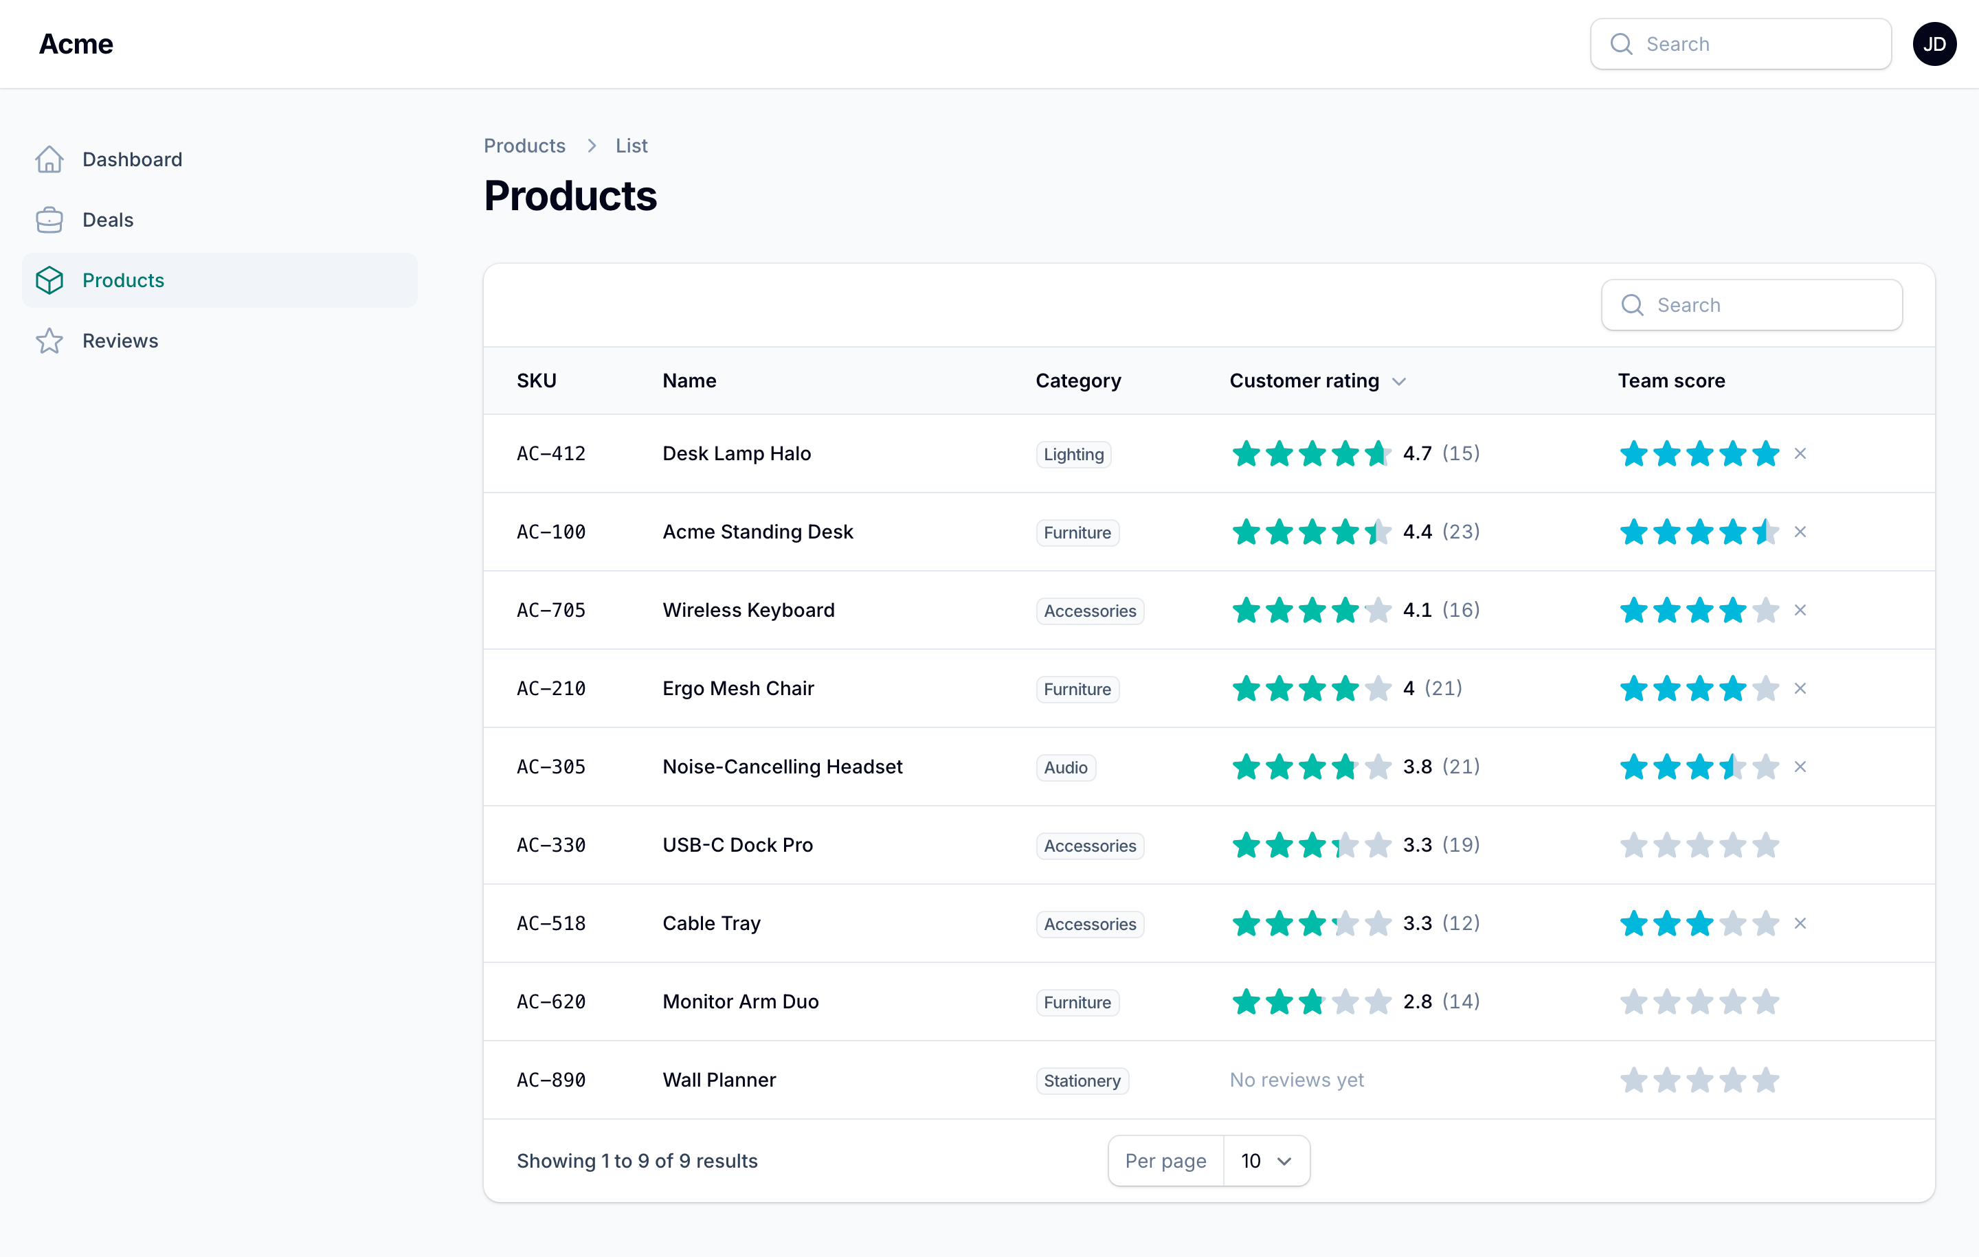
Task: Click 'No reviews yet' text
Action: [1296, 1080]
